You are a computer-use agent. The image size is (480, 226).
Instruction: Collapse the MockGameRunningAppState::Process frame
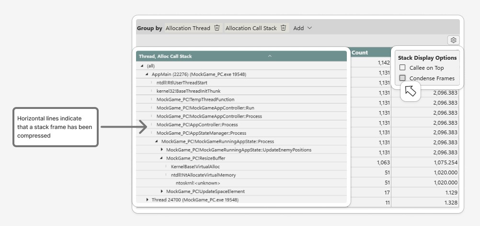pos(157,141)
